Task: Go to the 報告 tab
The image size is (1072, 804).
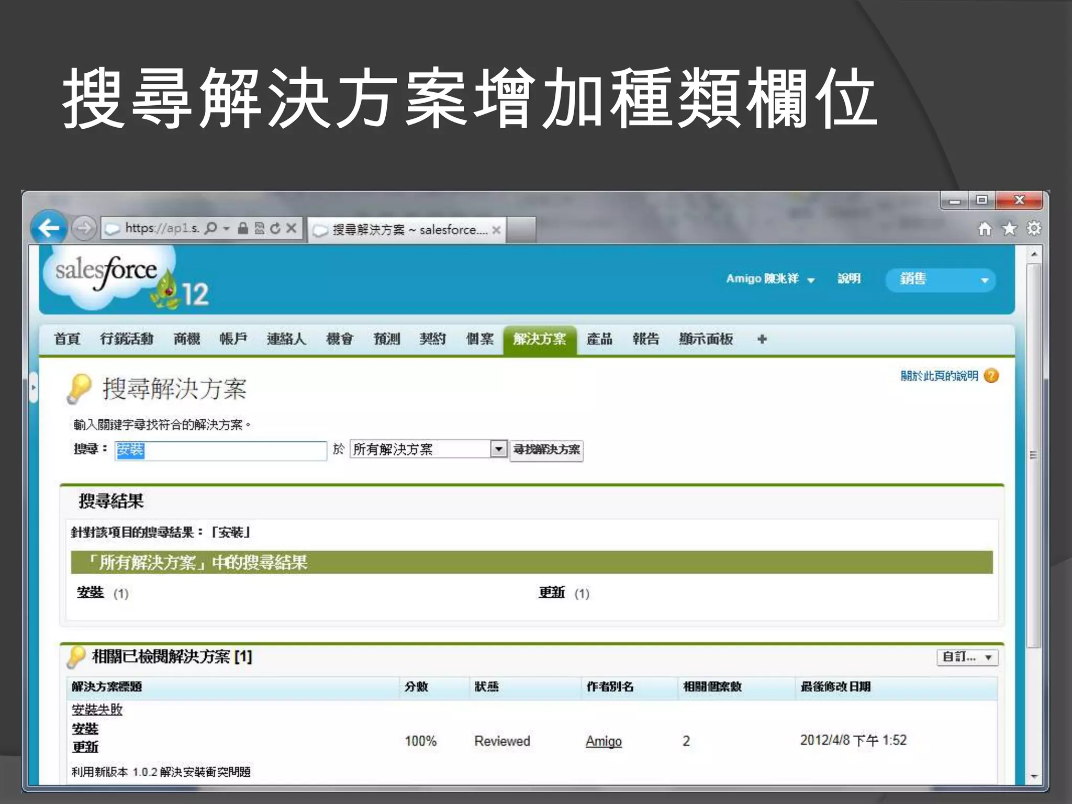Action: tap(646, 339)
